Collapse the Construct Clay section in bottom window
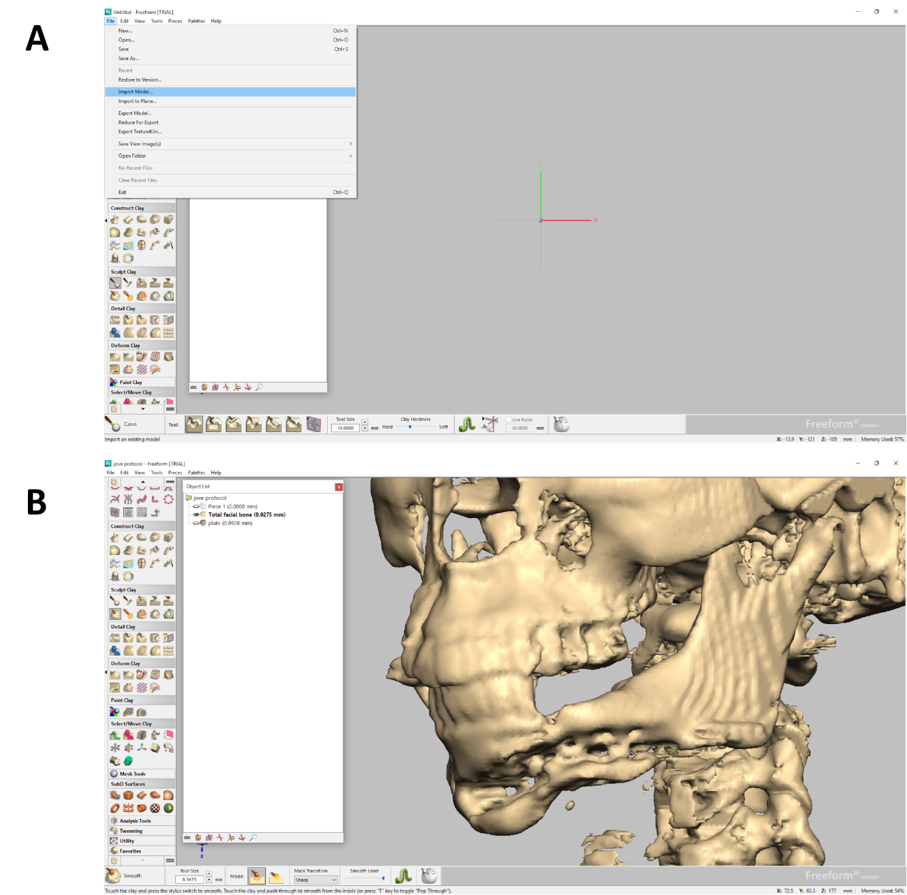The width and height of the screenshot is (907, 895). click(142, 526)
